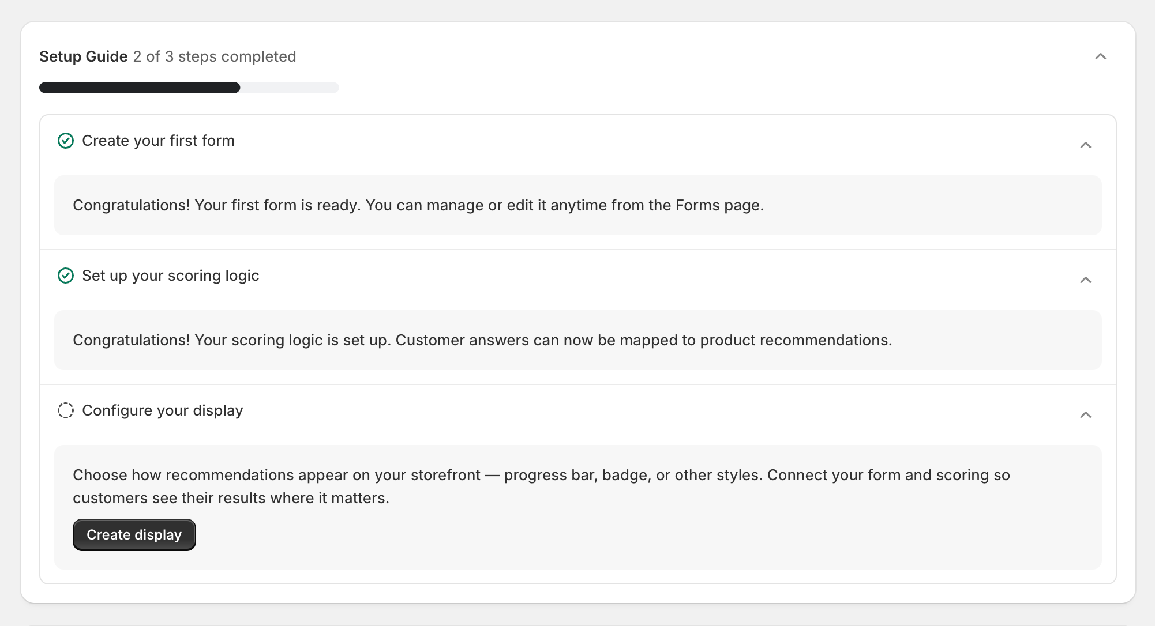Collapse the 'Configure your display' step
1155x626 pixels.
(x=1085, y=415)
